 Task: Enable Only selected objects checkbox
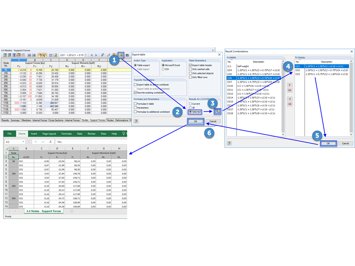[191, 73]
